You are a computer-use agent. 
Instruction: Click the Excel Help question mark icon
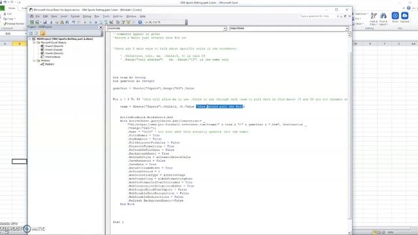409,8
